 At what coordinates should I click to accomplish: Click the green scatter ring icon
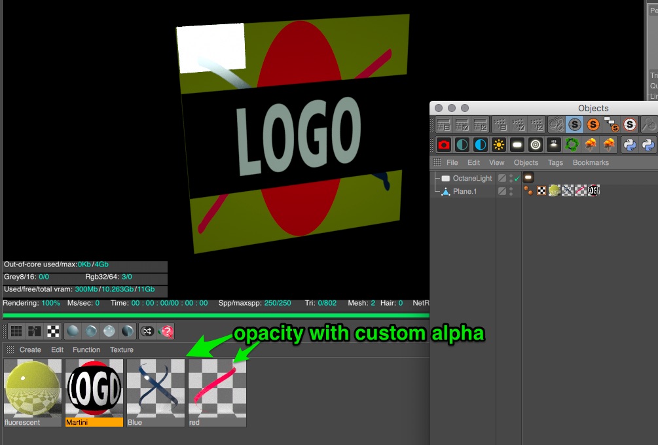coord(572,145)
